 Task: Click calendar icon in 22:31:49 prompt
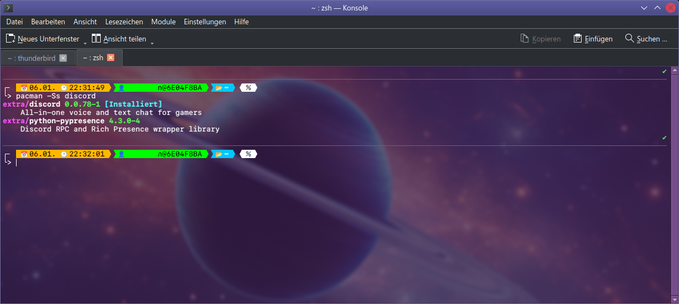pos(24,88)
